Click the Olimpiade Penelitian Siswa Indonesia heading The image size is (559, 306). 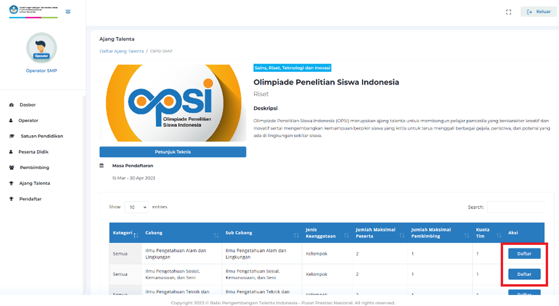[x=326, y=82]
